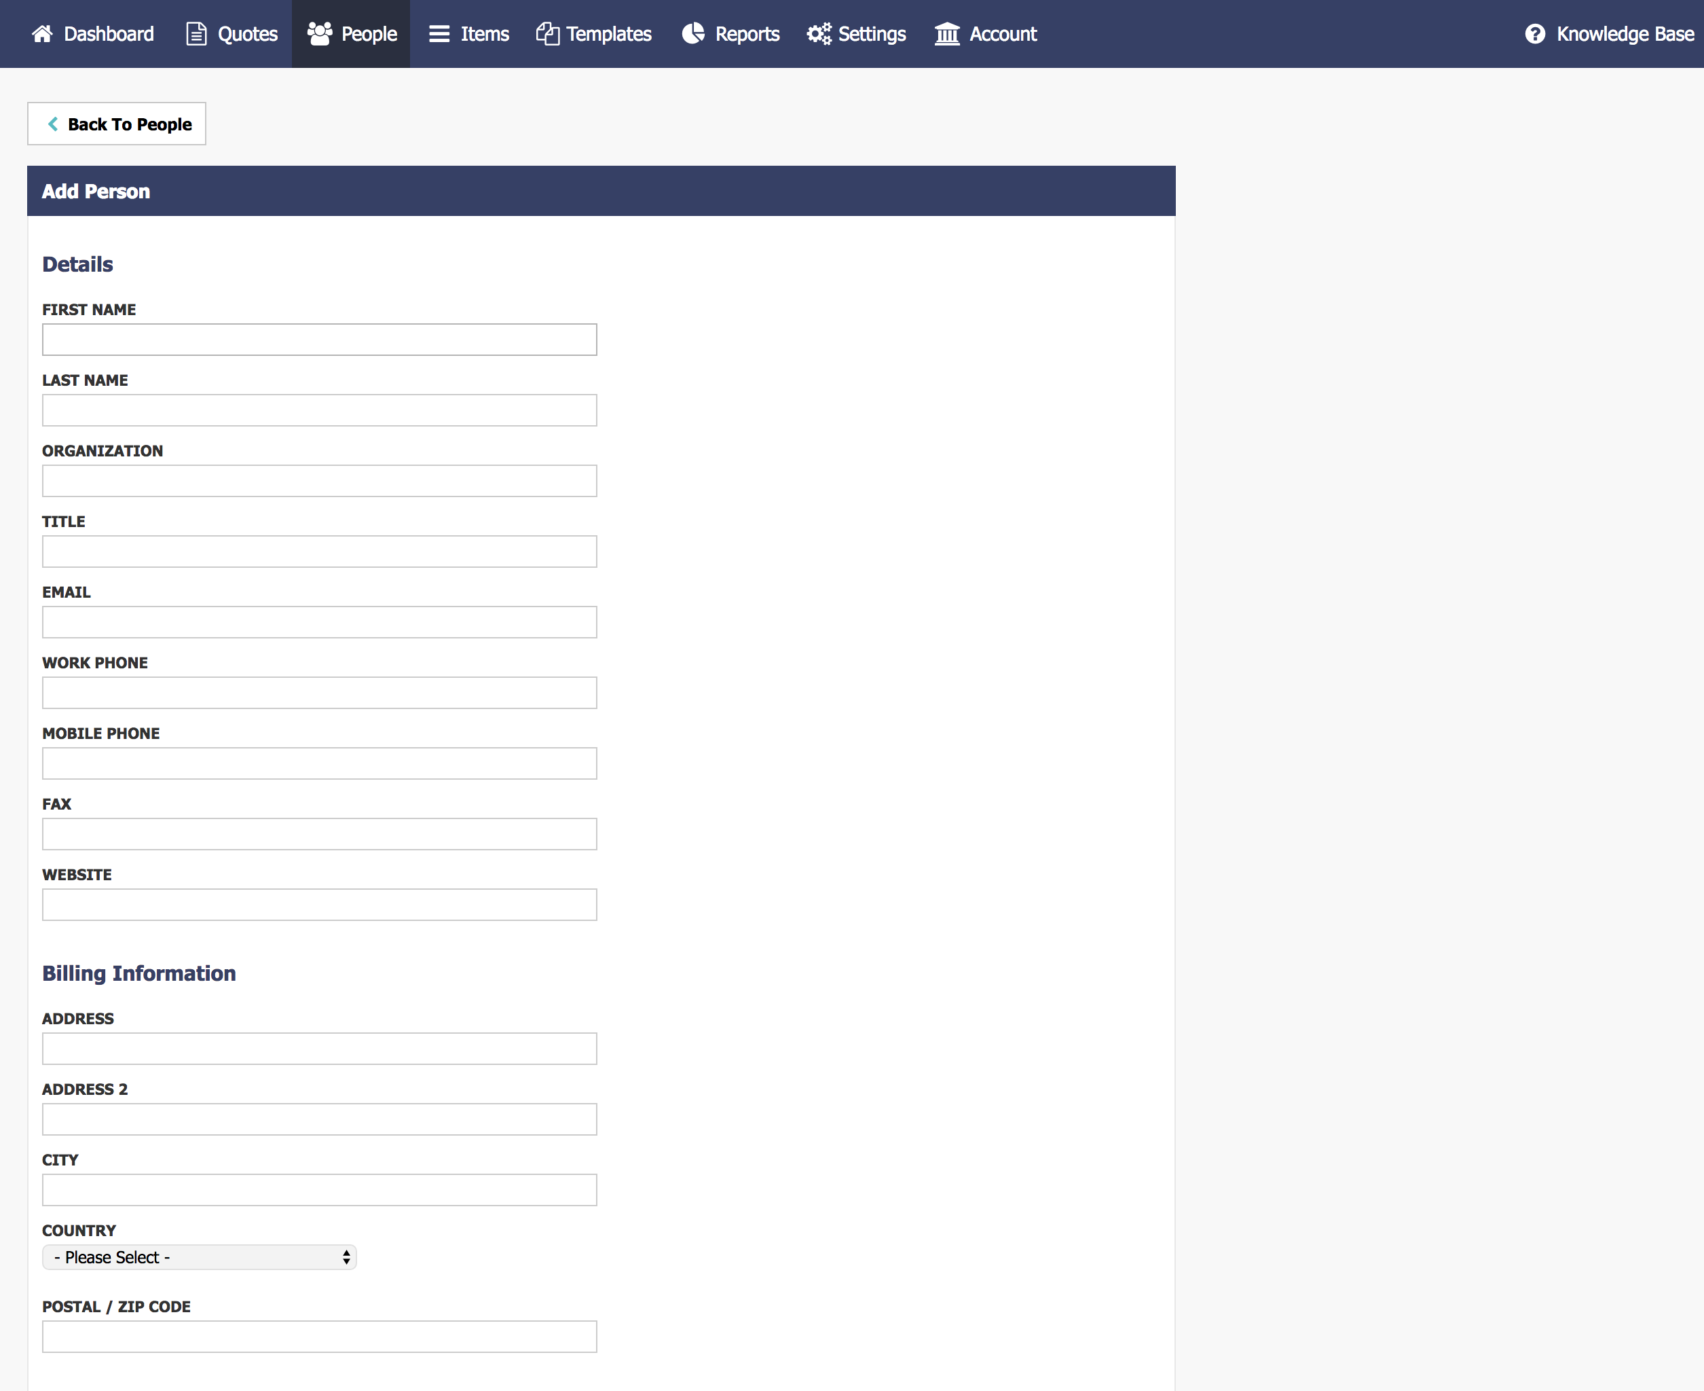Click the Items list icon
This screenshot has width=1704, height=1391.
coord(439,34)
